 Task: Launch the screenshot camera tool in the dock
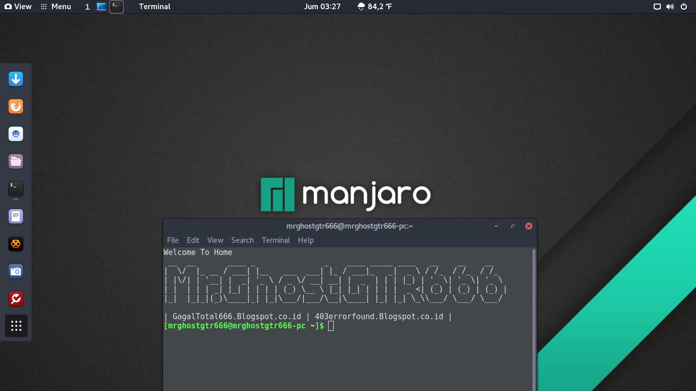click(16, 271)
